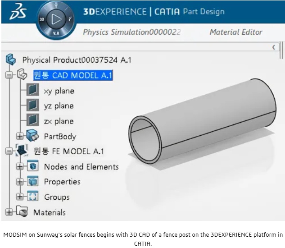285x248 pixels.
Task: Select the 3D quadrant of the compass
Action: coord(42,19)
